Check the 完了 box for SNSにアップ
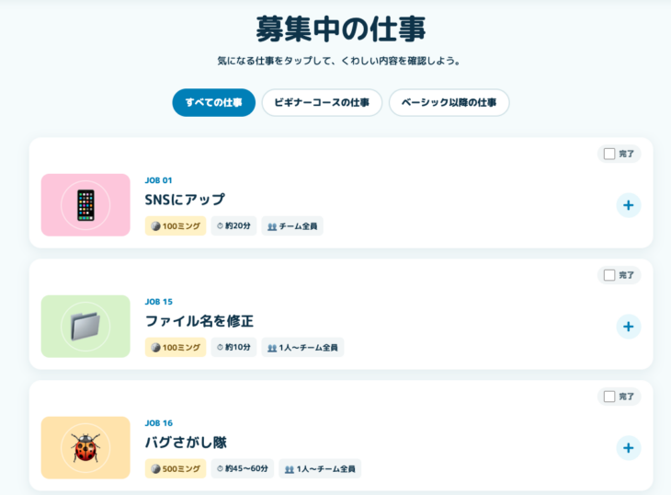Image resolution: width=671 pixels, height=495 pixels. pos(609,154)
